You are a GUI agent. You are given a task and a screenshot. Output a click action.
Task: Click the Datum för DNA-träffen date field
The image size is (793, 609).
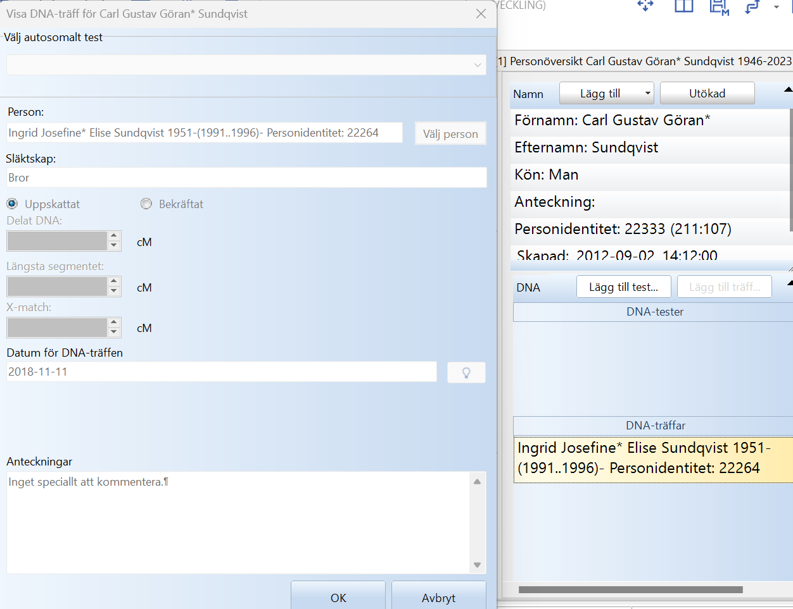(x=222, y=372)
